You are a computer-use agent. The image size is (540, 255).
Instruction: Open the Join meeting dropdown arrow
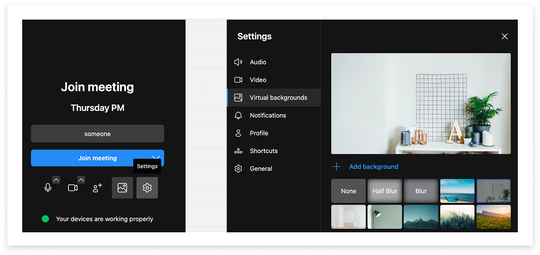click(156, 158)
